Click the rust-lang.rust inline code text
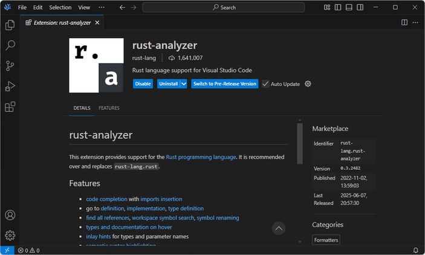 [x=136, y=167]
